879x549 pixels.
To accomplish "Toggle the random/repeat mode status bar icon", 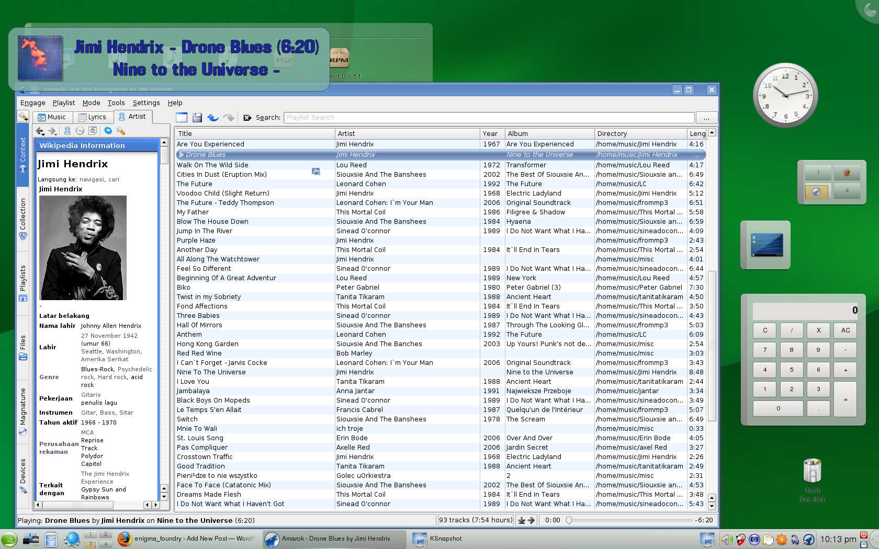I will [x=521, y=520].
